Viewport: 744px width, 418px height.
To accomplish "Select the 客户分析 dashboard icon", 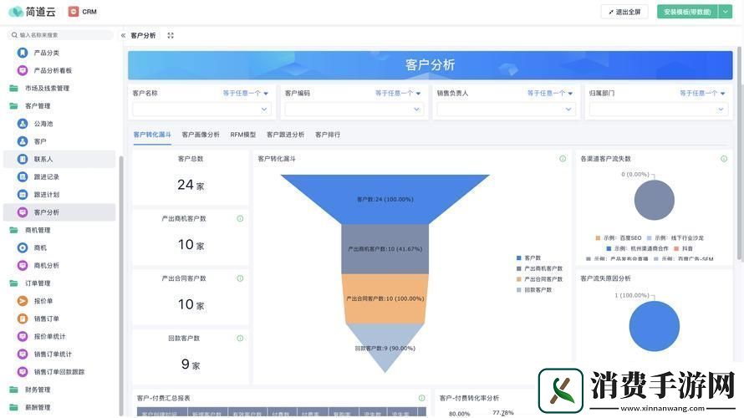I will [x=23, y=212].
